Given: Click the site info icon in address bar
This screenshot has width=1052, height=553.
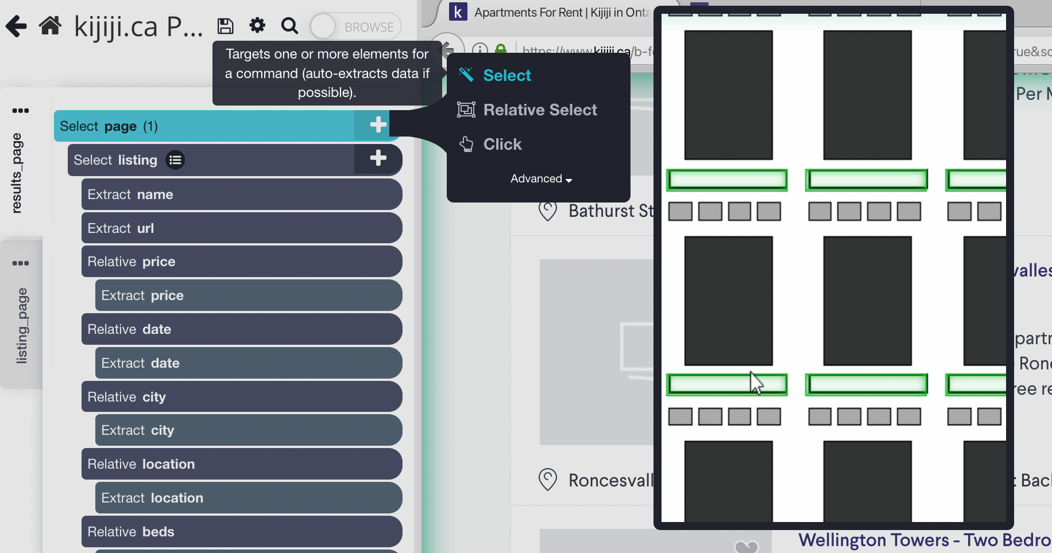Looking at the screenshot, I should coord(480,50).
